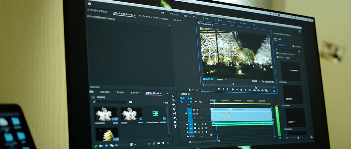This screenshot has width=351, height=149.
Task: Select the Hand tool
Action: (175, 122)
